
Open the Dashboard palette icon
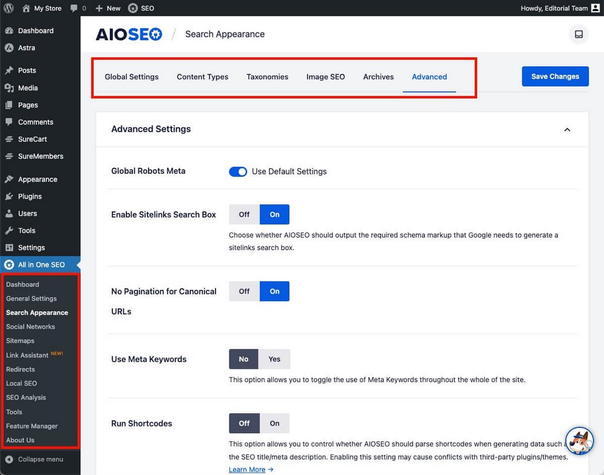(x=9, y=30)
